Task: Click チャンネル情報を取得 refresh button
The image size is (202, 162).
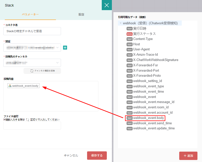Action: click(x=42, y=71)
